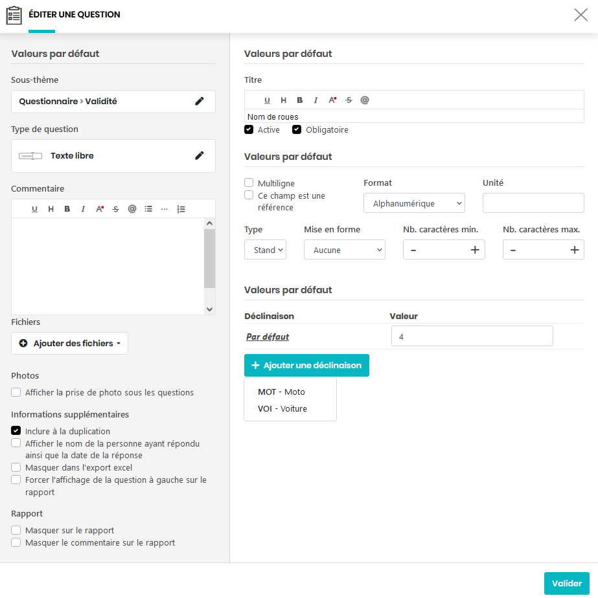The height and width of the screenshot is (598, 598).
Task: Open the Format Alphanumérique dropdown
Action: [x=414, y=203]
